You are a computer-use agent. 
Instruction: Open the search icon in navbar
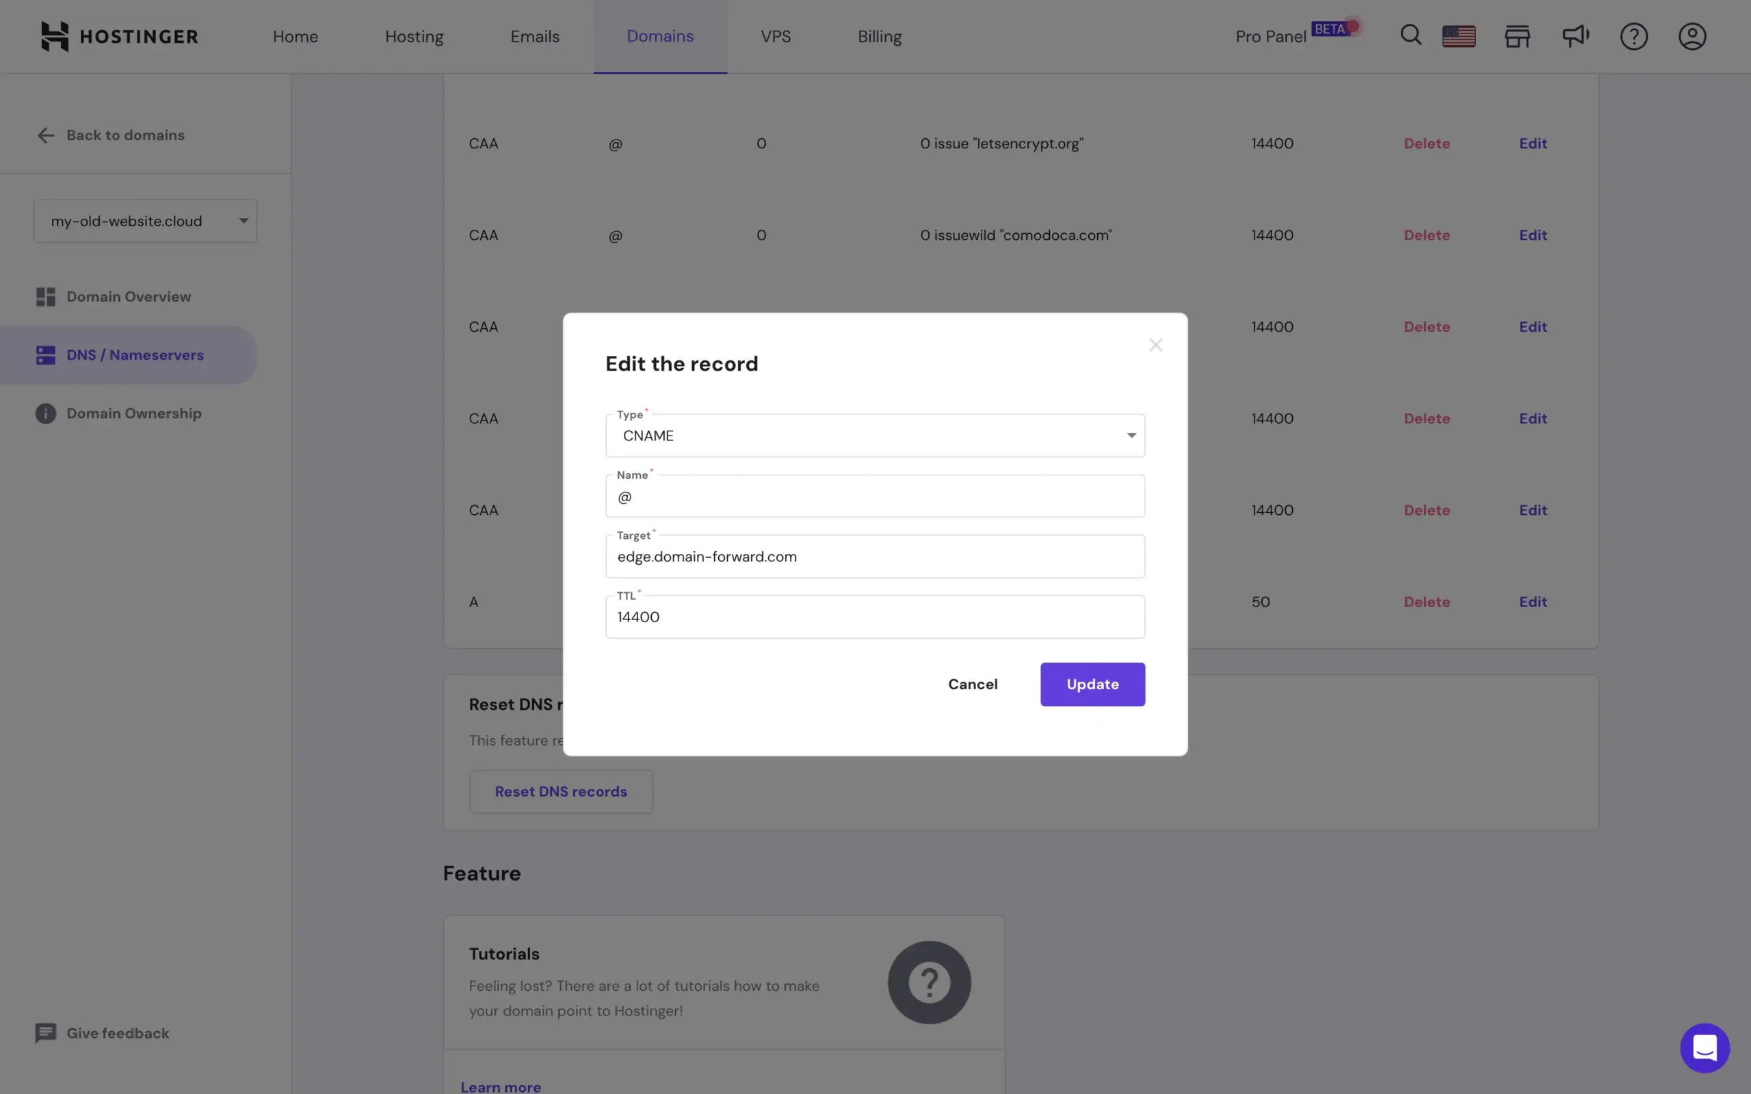(x=1410, y=36)
